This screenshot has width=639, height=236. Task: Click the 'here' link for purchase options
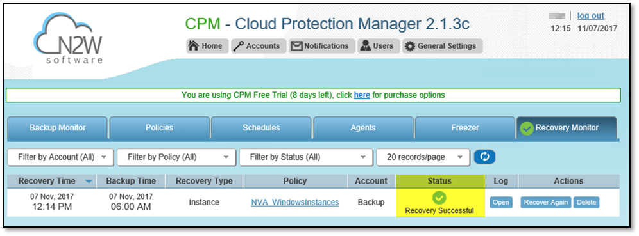(362, 95)
